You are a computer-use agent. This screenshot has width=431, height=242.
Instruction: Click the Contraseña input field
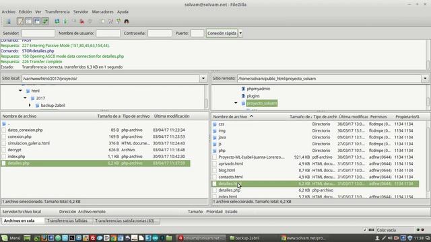pyautogui.click(x=160, y=33)
